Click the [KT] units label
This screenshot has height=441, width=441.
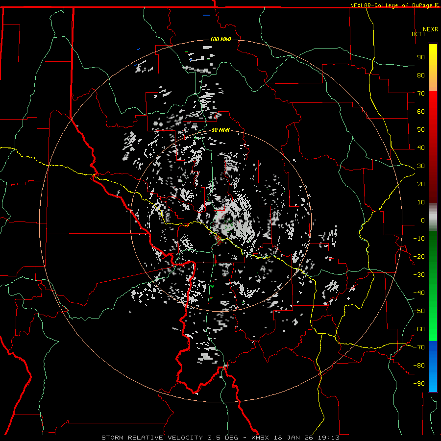pyautogui.click(x=418, y=34)
